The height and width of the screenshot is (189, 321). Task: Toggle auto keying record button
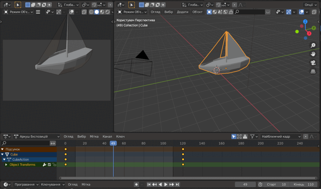[136, 185]
